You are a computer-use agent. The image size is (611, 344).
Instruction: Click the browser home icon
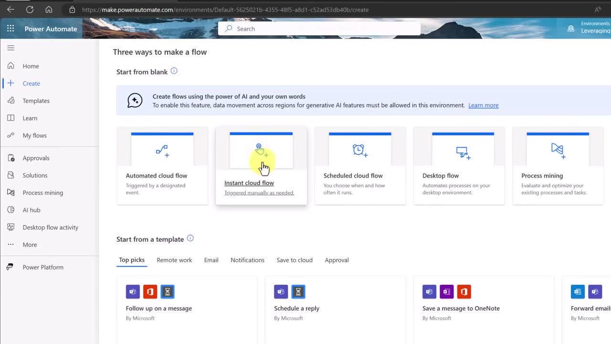coord(49,10)
